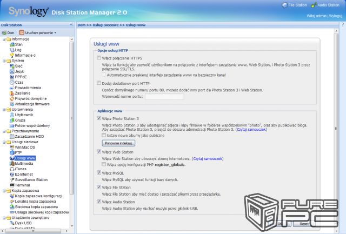This screenshot has width=346, height=234.
Task: Click the Czas clock icon
Action: click(x=12, y=83)
